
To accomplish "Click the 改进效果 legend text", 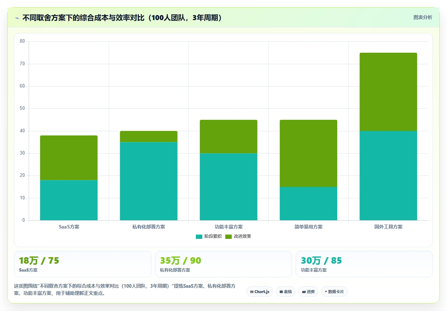I will 243,236.
